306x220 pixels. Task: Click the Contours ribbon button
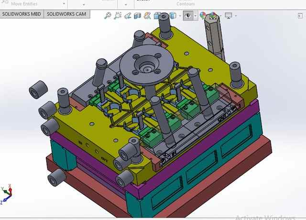click(186, 4)
